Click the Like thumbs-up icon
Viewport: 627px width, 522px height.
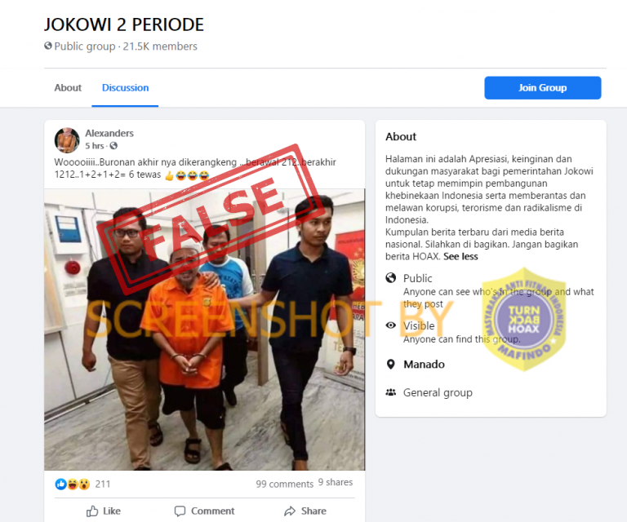point(92,511)
